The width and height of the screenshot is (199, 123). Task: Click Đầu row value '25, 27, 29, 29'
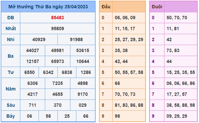tap(129, 39)
